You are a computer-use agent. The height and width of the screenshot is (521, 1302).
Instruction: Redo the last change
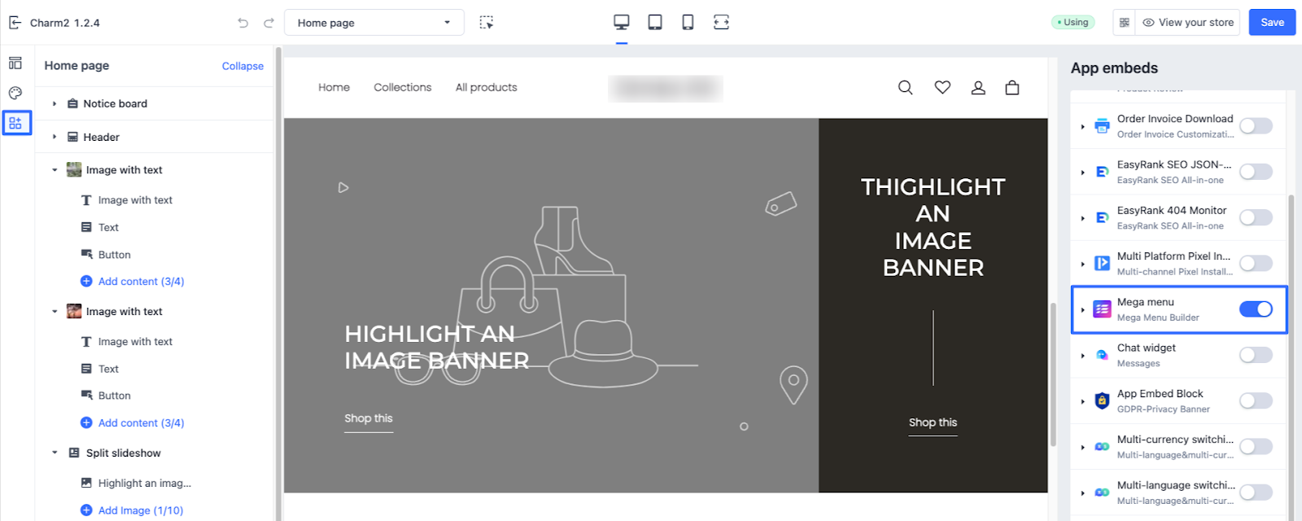pos(269,23)
